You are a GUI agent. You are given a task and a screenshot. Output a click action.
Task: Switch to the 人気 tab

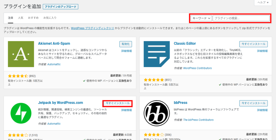[20, 18]
